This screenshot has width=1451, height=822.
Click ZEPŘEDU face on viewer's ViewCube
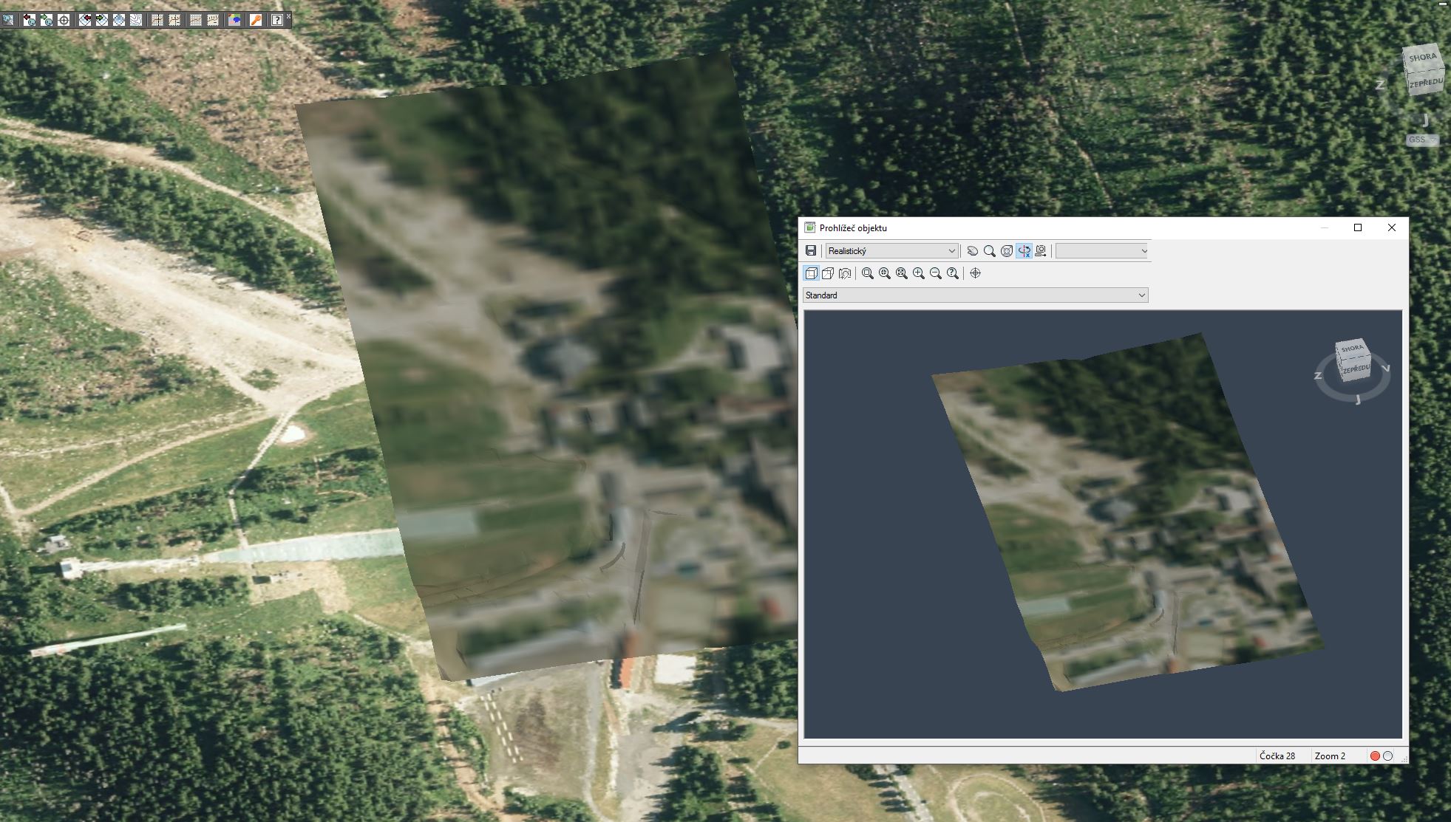point(1356,369)
